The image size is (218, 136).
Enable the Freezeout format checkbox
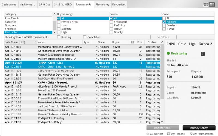(112, 22)
